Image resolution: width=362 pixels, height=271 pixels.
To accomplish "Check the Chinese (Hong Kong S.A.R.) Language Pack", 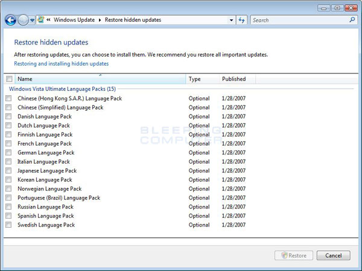I will [x=8, y=98].
